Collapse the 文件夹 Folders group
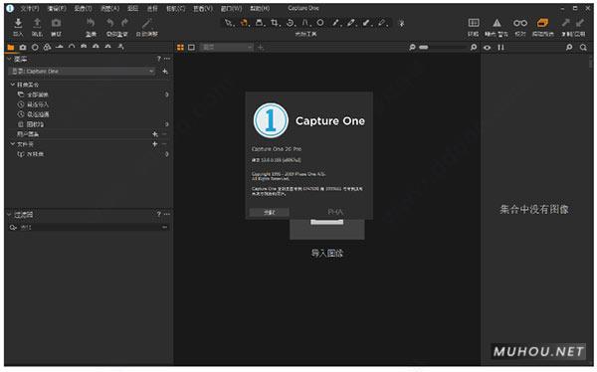 tap(13, 144)
